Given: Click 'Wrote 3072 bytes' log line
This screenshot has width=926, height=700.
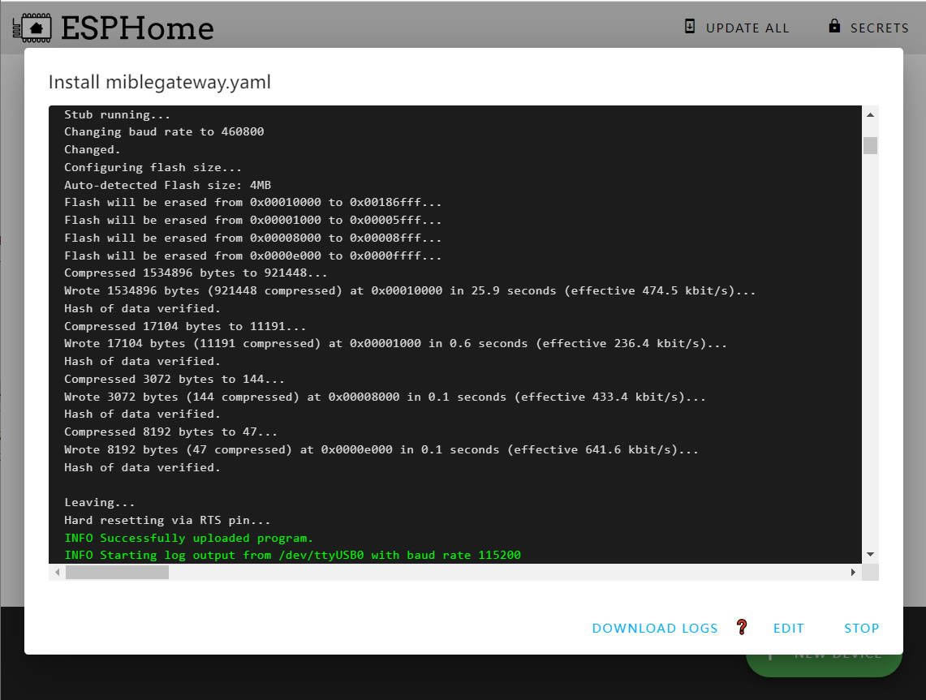Looking at the screenshot, I should pos(385,397).
